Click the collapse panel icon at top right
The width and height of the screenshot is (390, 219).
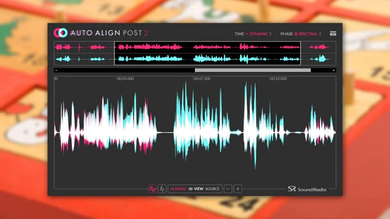(333, 34)
